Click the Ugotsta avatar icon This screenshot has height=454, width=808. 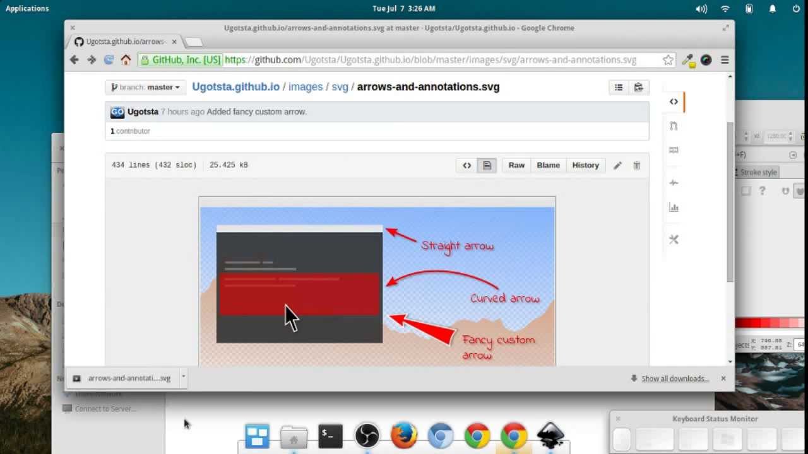pyautogui.click(x=117, y=112)
